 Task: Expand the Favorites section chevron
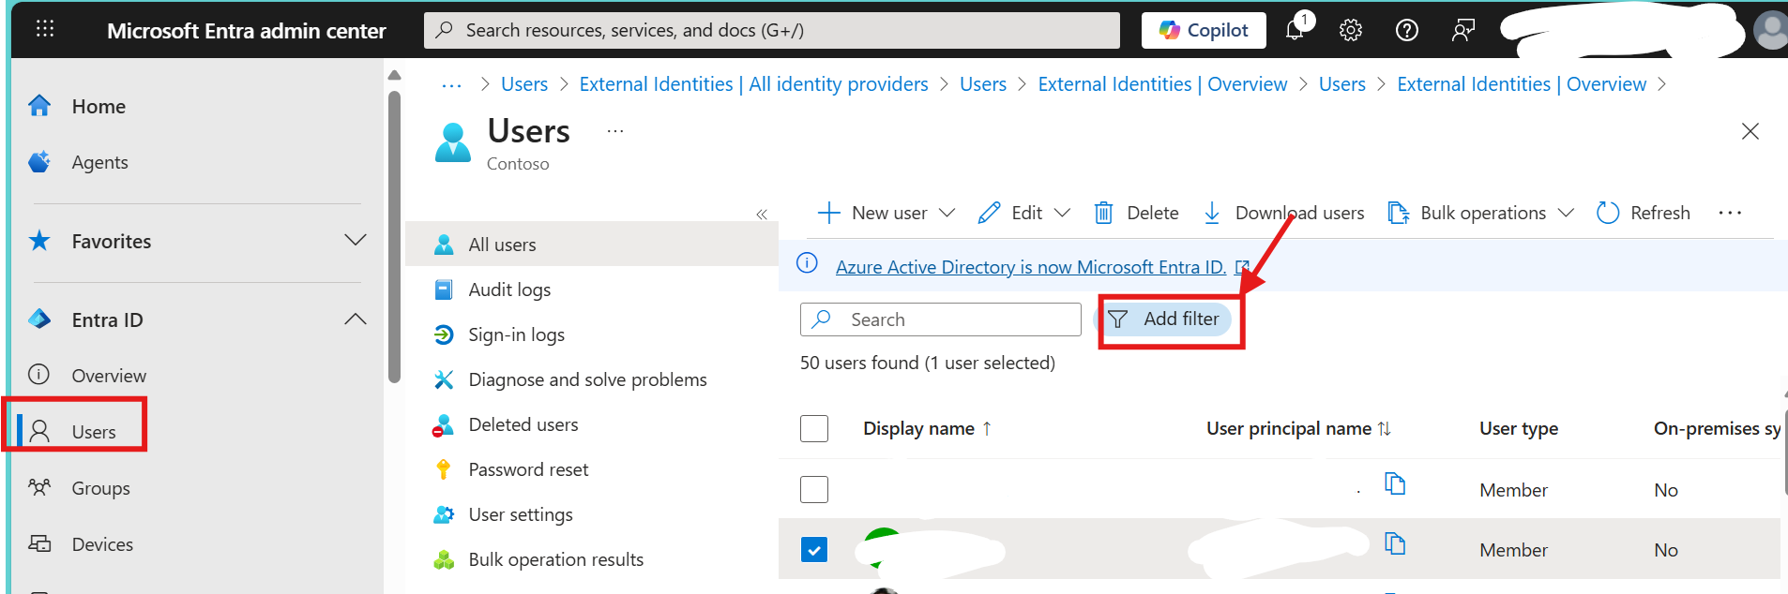[355, 240]
